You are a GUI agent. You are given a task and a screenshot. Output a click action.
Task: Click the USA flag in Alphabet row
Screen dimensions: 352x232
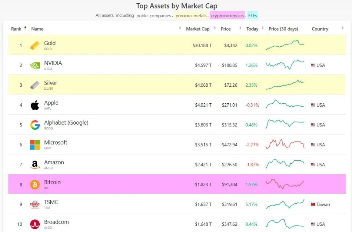(x=313, y=125)
